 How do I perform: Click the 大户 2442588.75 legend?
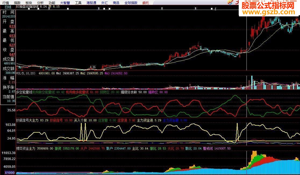tap(92, 148)
